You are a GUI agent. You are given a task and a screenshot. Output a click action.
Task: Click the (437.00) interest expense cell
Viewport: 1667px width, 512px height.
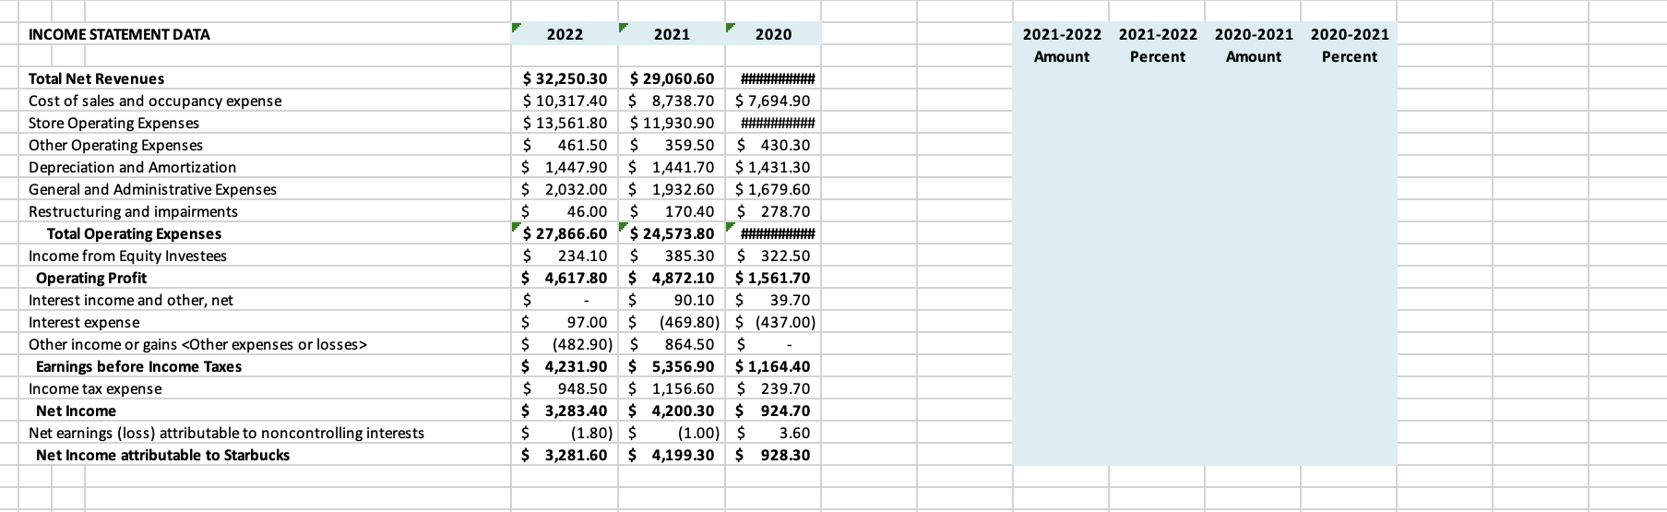click(x=773, y=322)
